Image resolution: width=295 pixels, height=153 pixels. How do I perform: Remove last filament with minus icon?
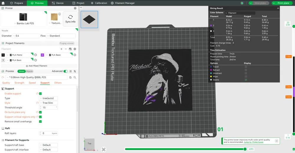click(66, 49)
